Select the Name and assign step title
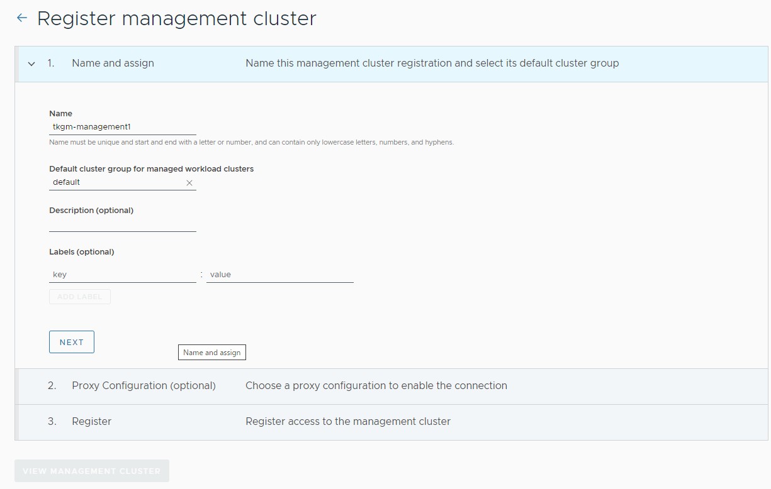771x489 pixels. 113,63
